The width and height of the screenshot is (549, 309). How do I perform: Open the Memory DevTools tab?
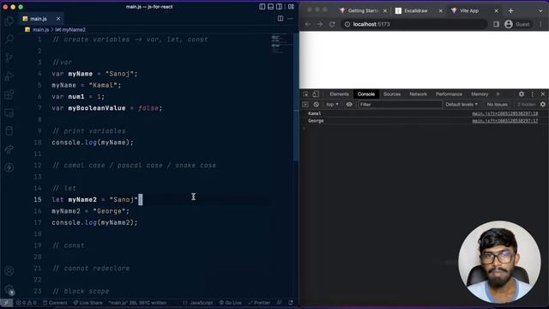(x=480, y=94)
